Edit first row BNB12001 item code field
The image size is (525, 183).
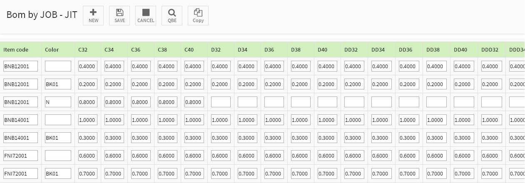tap(20, 66)
